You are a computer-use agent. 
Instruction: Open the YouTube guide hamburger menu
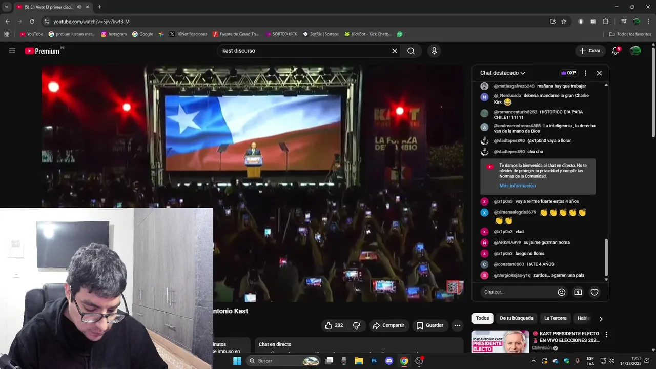(12, 51)
